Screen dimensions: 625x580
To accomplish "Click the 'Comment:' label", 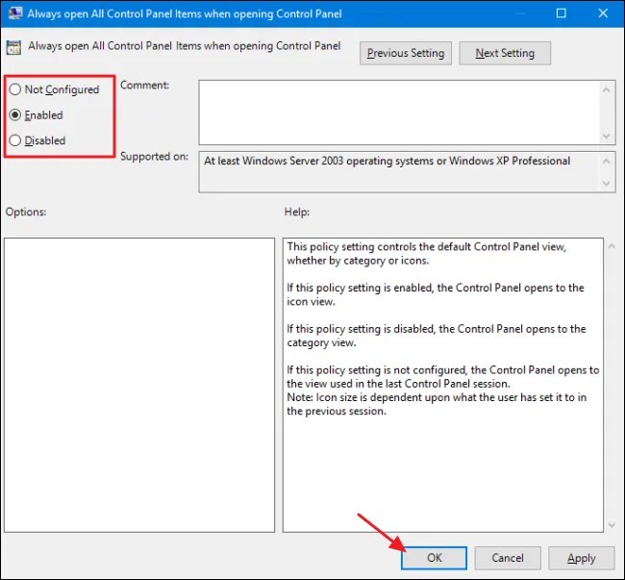I will pyautogui.click(x=144, y=85).
